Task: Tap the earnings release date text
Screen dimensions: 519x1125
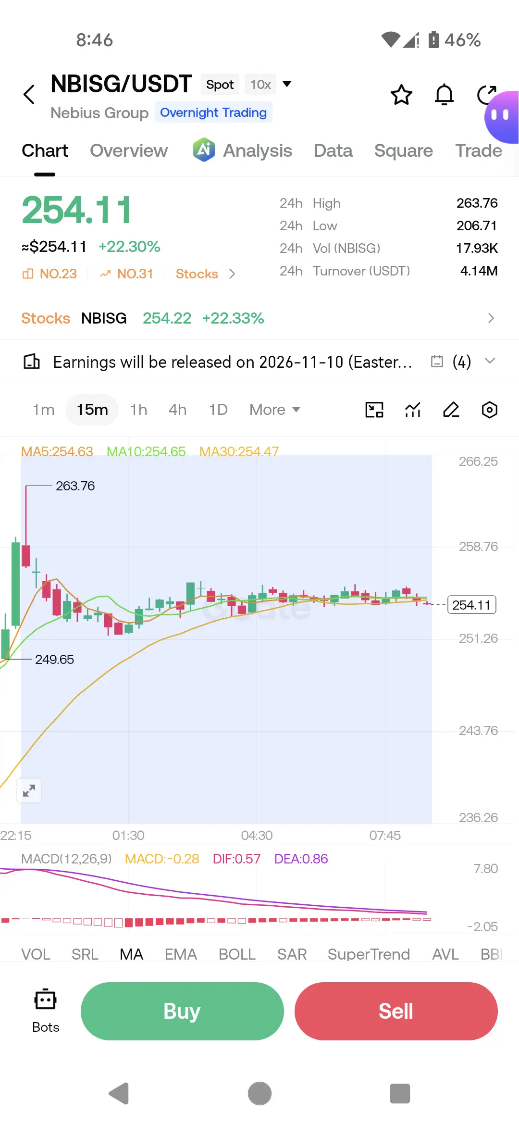Action: click(233, 362)
